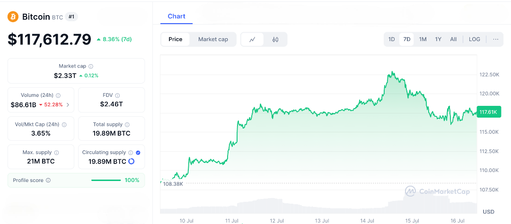
Task: Click the $117,612.79 price text
Action: pos(49,39)
